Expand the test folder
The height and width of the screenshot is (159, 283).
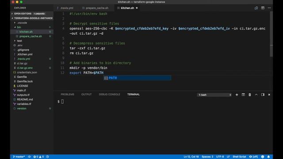(19, 41)
